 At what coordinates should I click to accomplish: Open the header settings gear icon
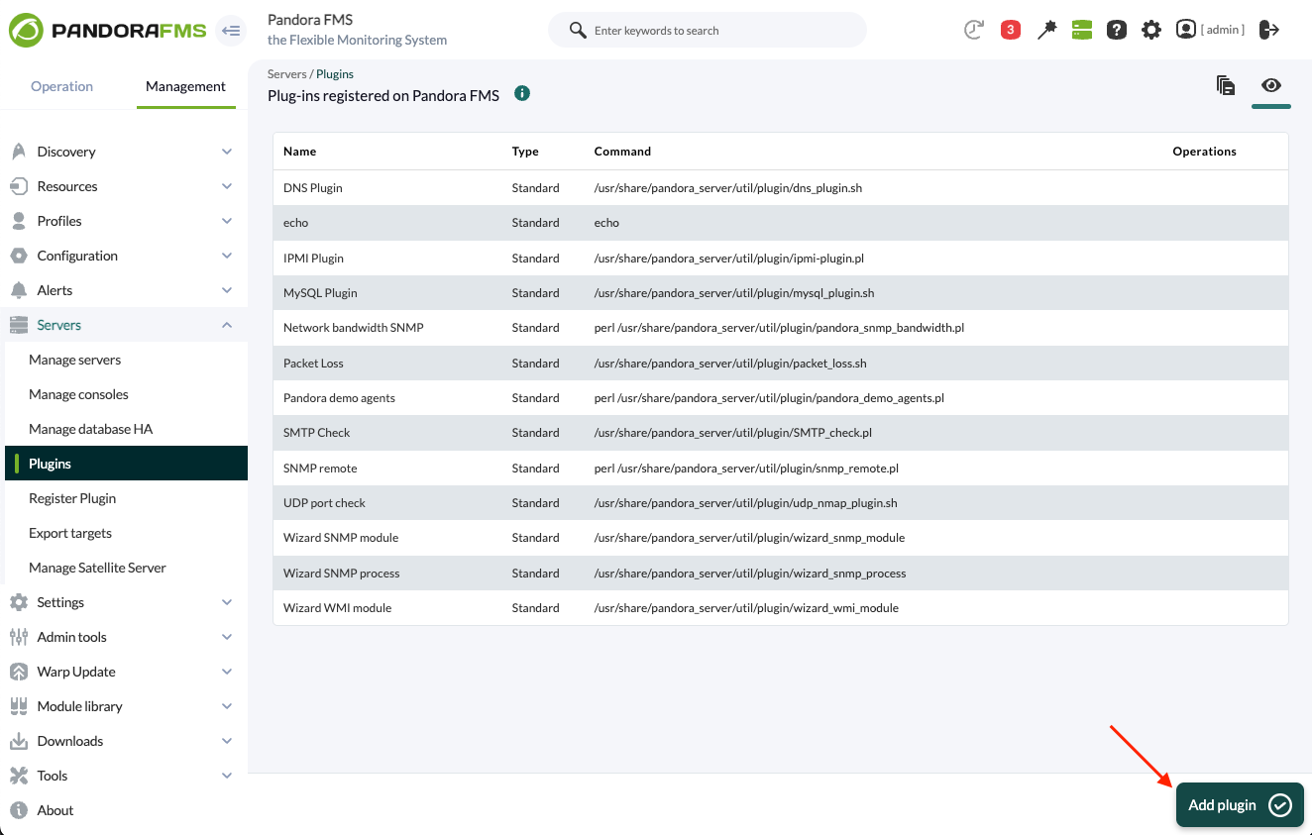[x=1151, y=30]
